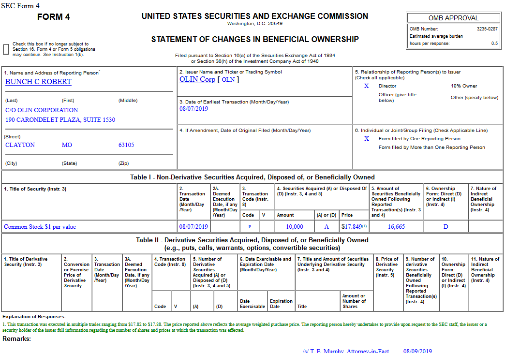Open the BUNCH C ROBERT reporting person link
Image resolution: width=505 pixels, height=353 pixels.
coord(38,82)
